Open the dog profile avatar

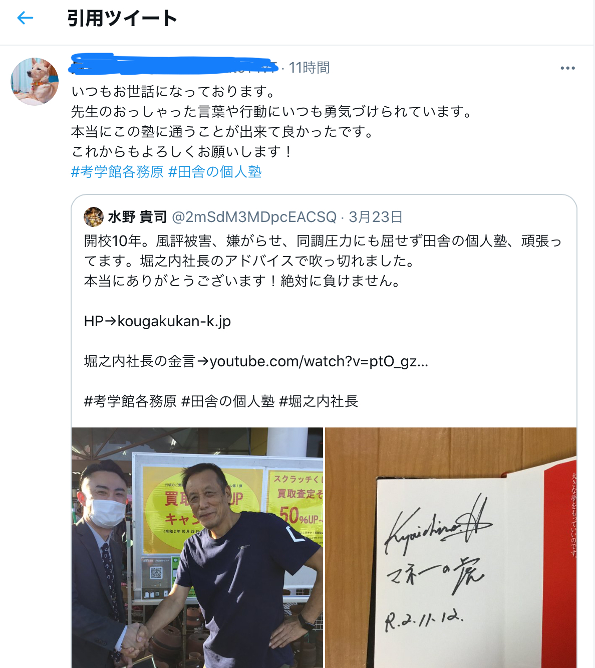click(35, 81)
